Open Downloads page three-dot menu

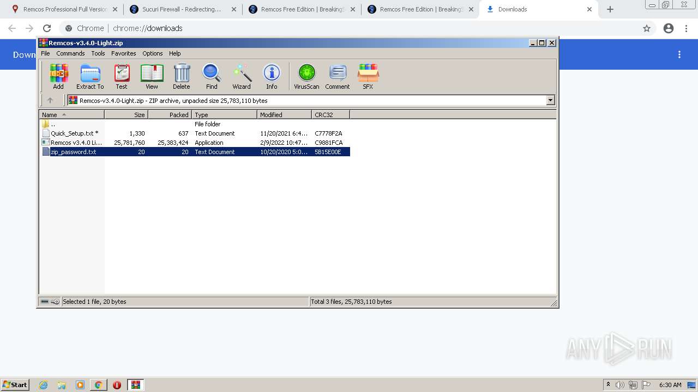(679, 54)
